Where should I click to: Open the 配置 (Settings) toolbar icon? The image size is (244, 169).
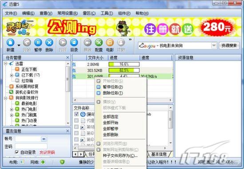pyautogui.click(x=99, y=42)
